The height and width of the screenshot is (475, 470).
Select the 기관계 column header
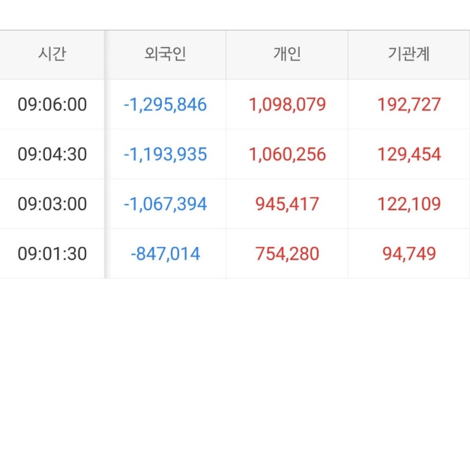pyautogui.click(x=409, y=54)
